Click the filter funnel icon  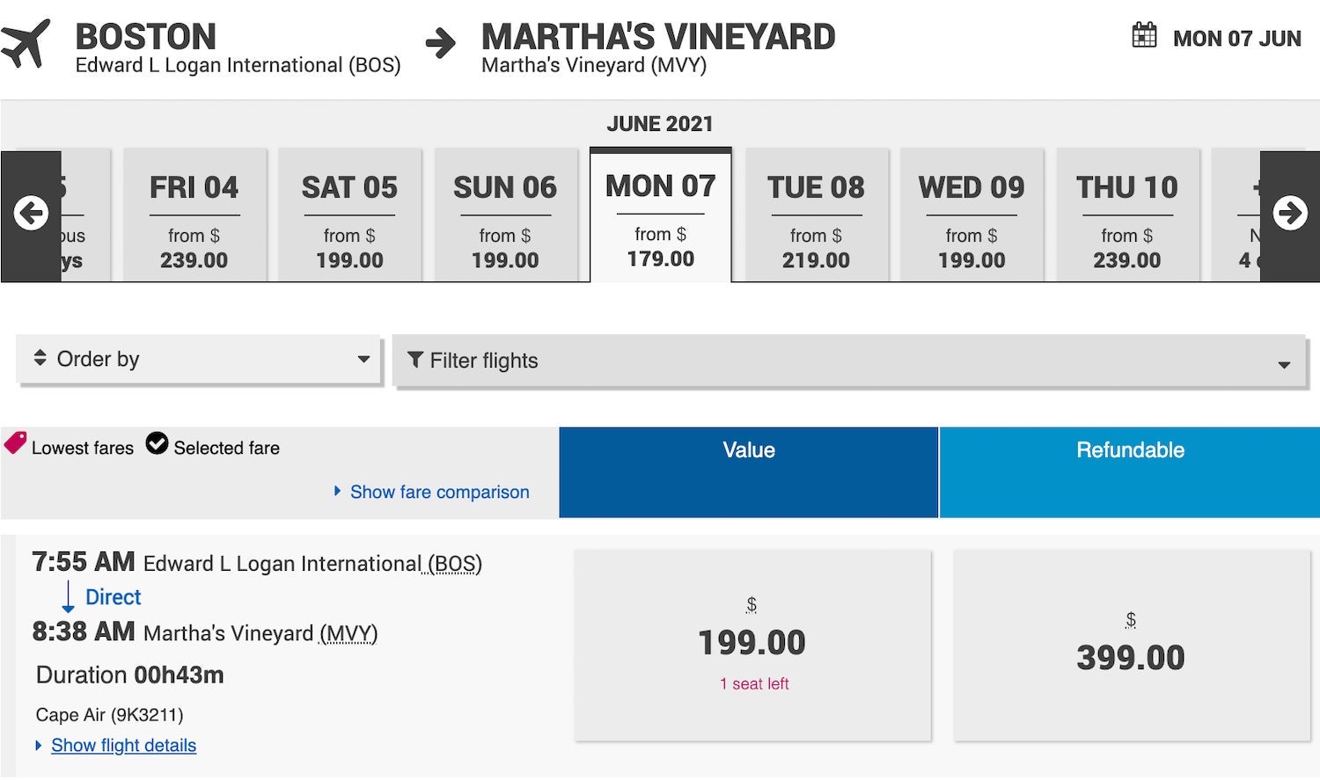pyautogui.click(x=415, y=360)
